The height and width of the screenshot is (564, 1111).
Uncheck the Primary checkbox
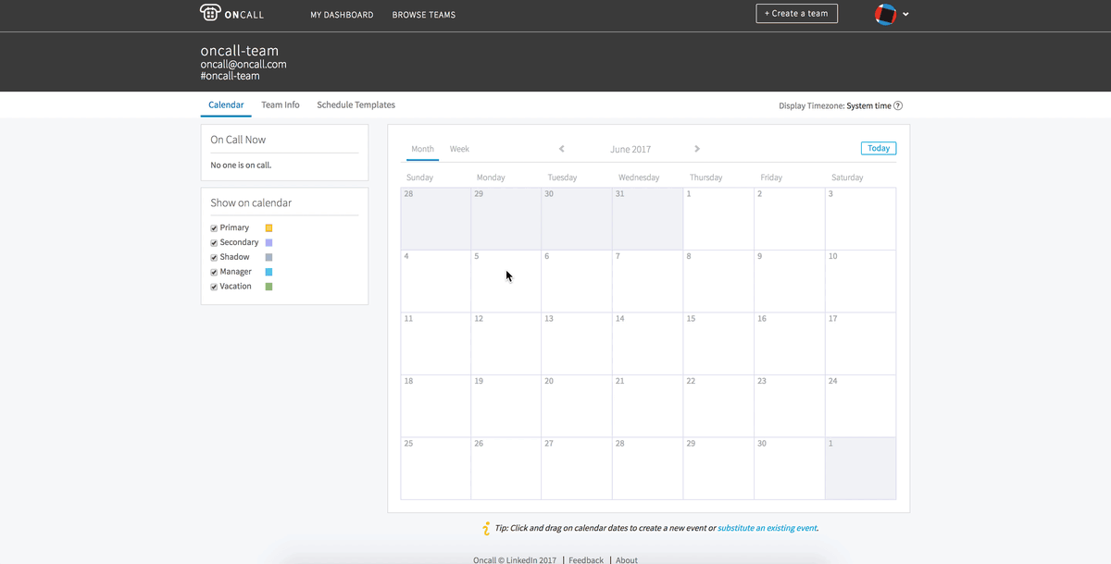pyautogui.click(x=214, y=228)
